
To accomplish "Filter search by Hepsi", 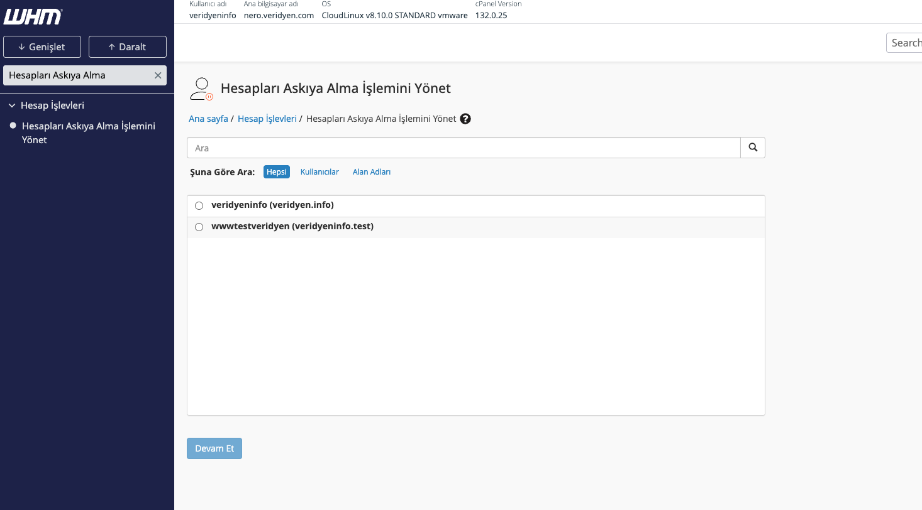I will [x=277, y=172].
